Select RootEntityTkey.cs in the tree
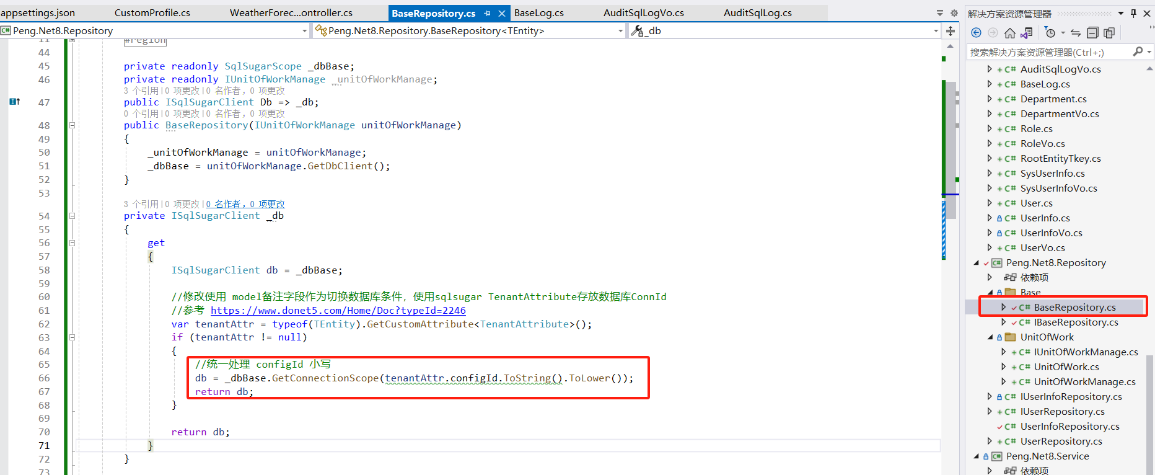 1060,159
